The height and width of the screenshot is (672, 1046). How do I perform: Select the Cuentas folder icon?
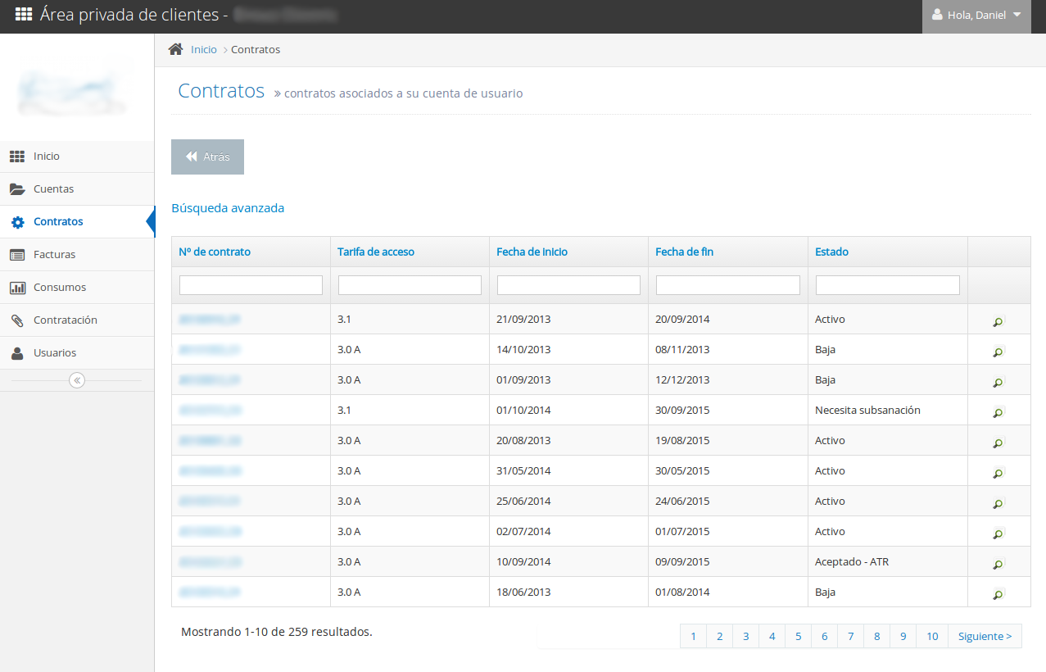point(16,188)
